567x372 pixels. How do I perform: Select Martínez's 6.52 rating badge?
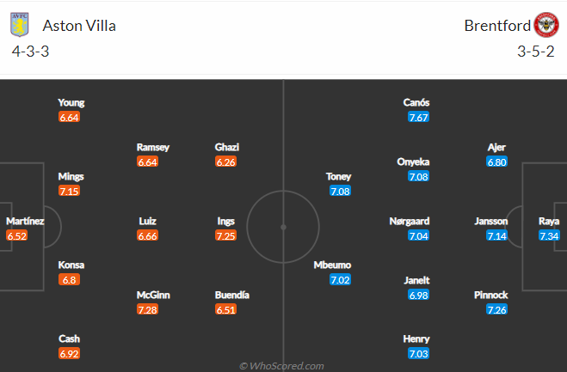click(x=16, y=236)
